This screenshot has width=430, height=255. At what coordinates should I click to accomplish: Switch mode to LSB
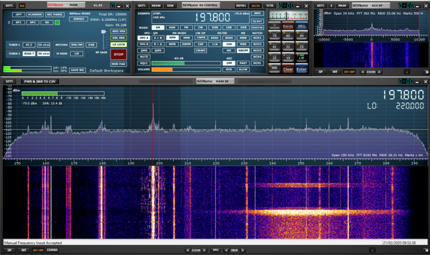coord(229,27)
